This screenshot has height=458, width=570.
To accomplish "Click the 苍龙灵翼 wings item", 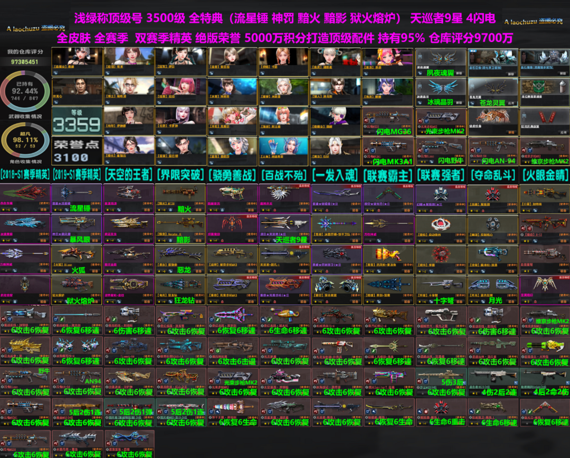I will [x=492, y=92].
